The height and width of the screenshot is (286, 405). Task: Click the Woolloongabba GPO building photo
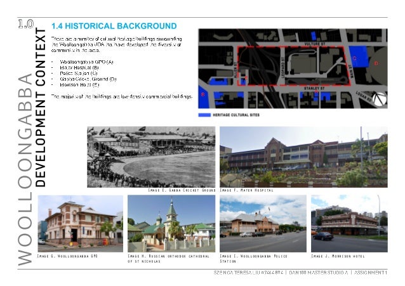[x=81, y=223]
